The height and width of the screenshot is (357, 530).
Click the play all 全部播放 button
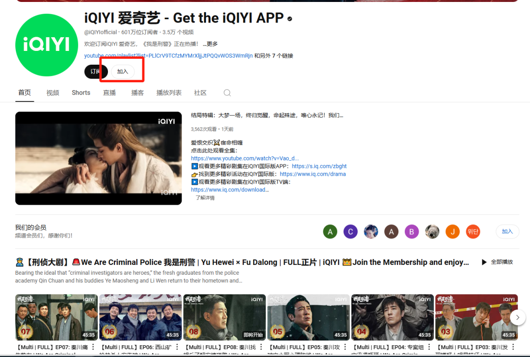[497, 262]
